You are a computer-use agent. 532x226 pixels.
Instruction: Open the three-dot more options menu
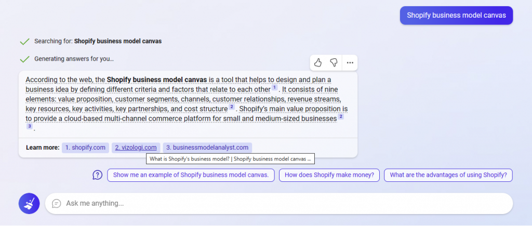(x=350, y=63)
